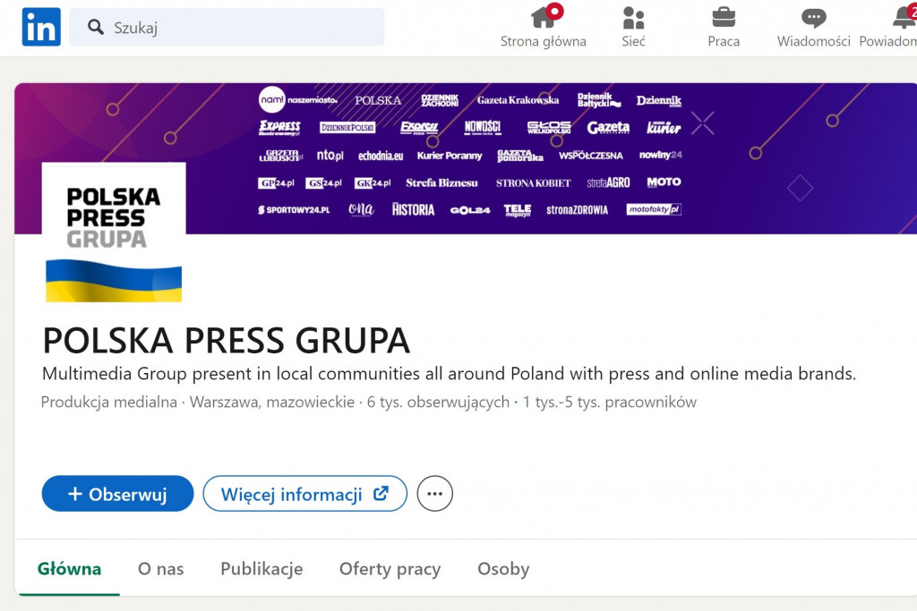
Task: Open the 6 tys. obserwujących followers link
Action: coord(438,403)
